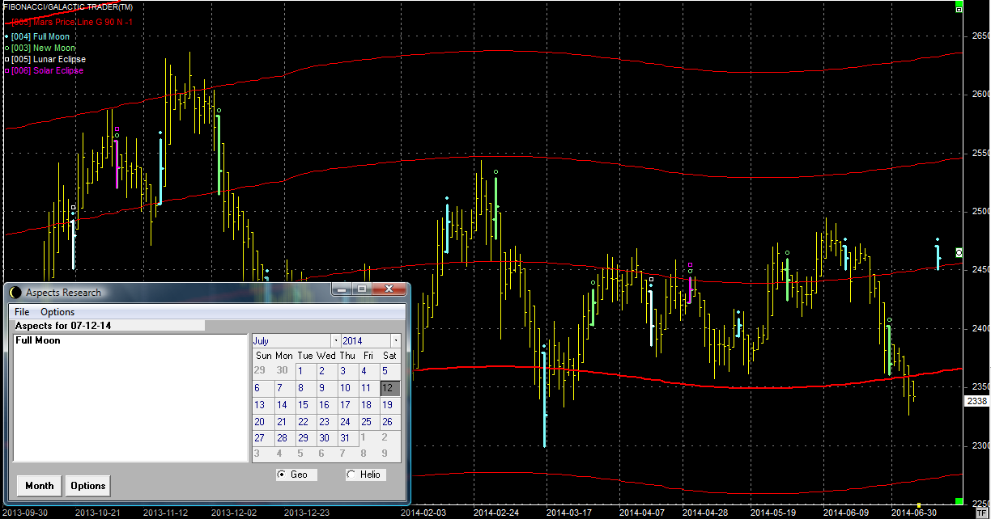Click the green square at bottom of price axis

pyautogui.click(x=959, y=501)
